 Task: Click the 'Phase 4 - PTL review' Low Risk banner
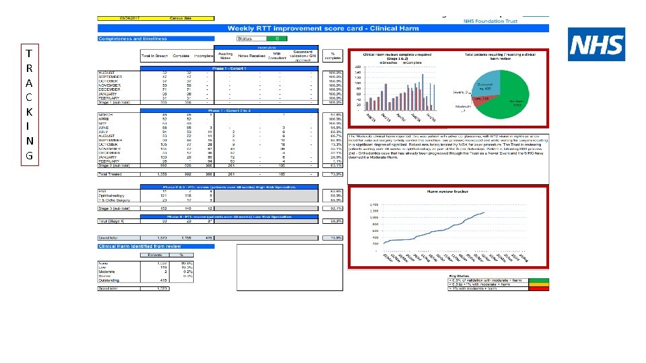click(x=229, y=216)
